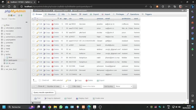Delete the row with id 26
Viewport: 196px width, 110px height.
point(55,74)
